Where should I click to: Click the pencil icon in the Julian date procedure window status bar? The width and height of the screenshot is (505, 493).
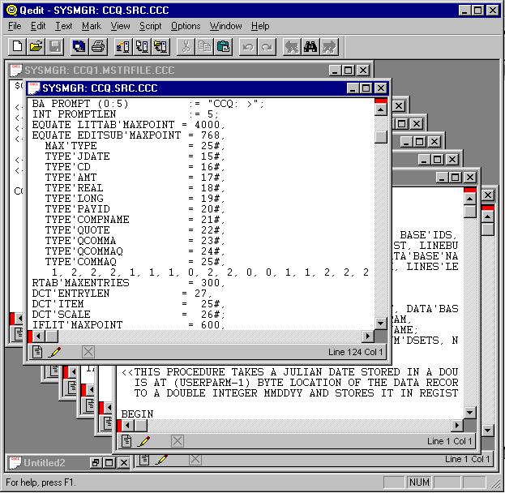(x=143, y=441)
